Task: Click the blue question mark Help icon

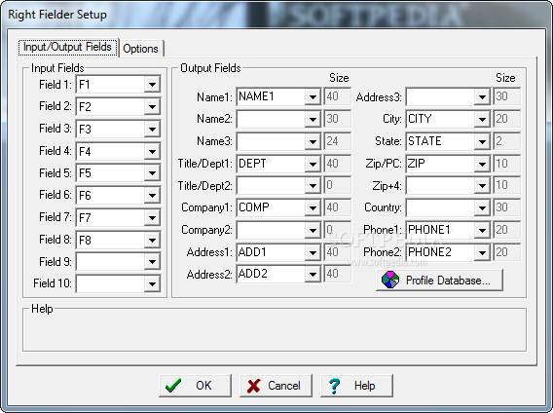Action: (x=334, y=386)
